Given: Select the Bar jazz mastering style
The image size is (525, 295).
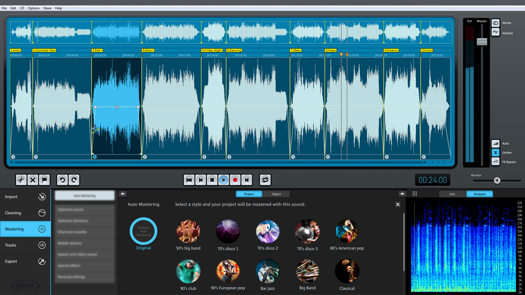Looking at the screenshot, I should tap(267, 271).
